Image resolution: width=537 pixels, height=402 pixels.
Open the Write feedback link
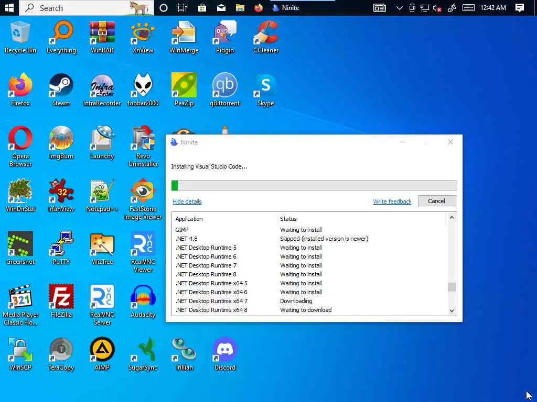[x=392, y=202]
